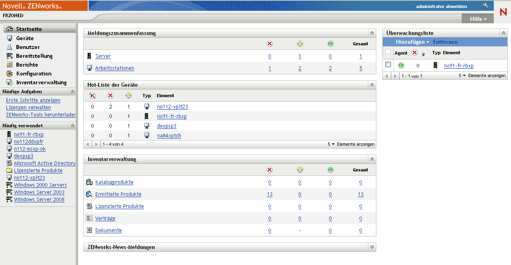Open the Hinzufügen dropdown
Screen dimensions: 511x265
click(x=412, y=42)
